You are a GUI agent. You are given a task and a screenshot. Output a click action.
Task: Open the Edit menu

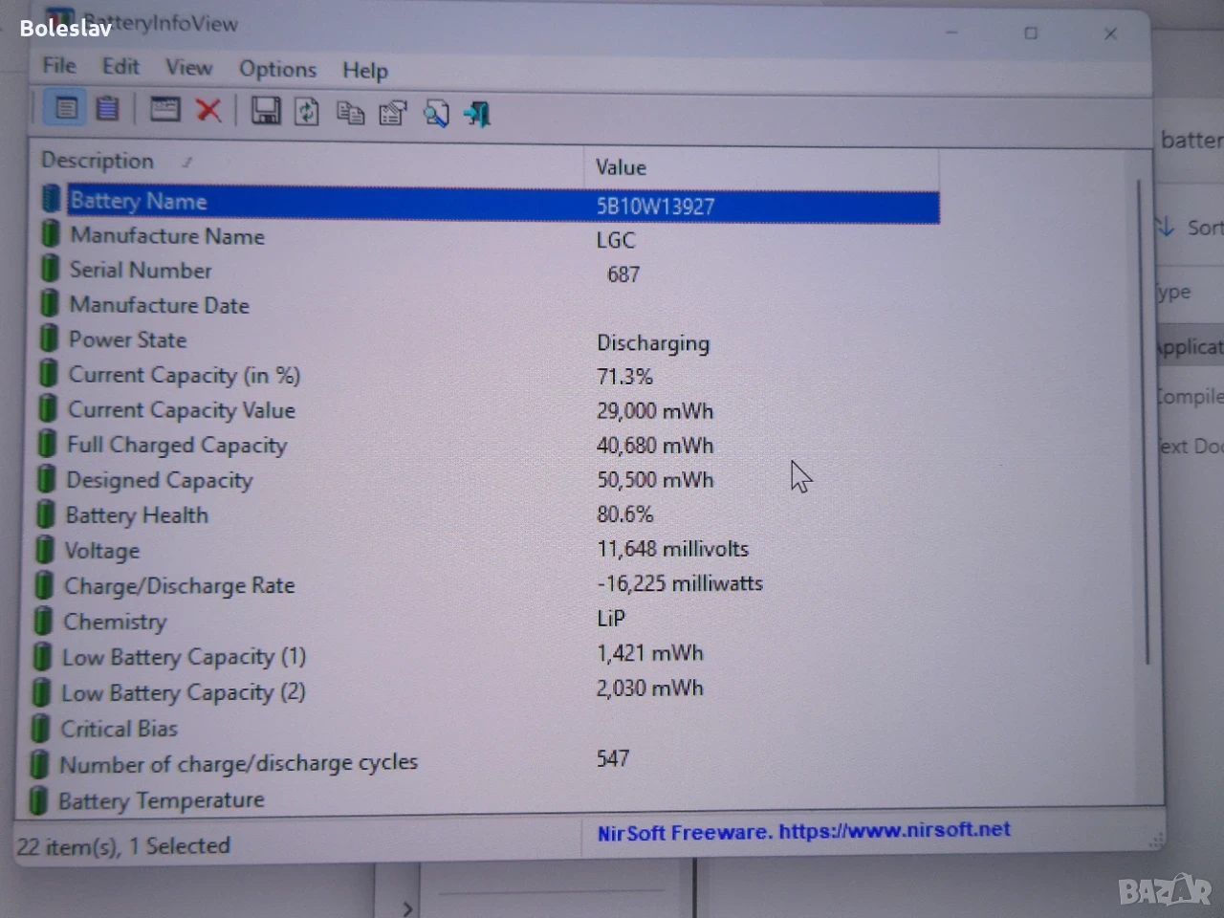pos(120,66)
